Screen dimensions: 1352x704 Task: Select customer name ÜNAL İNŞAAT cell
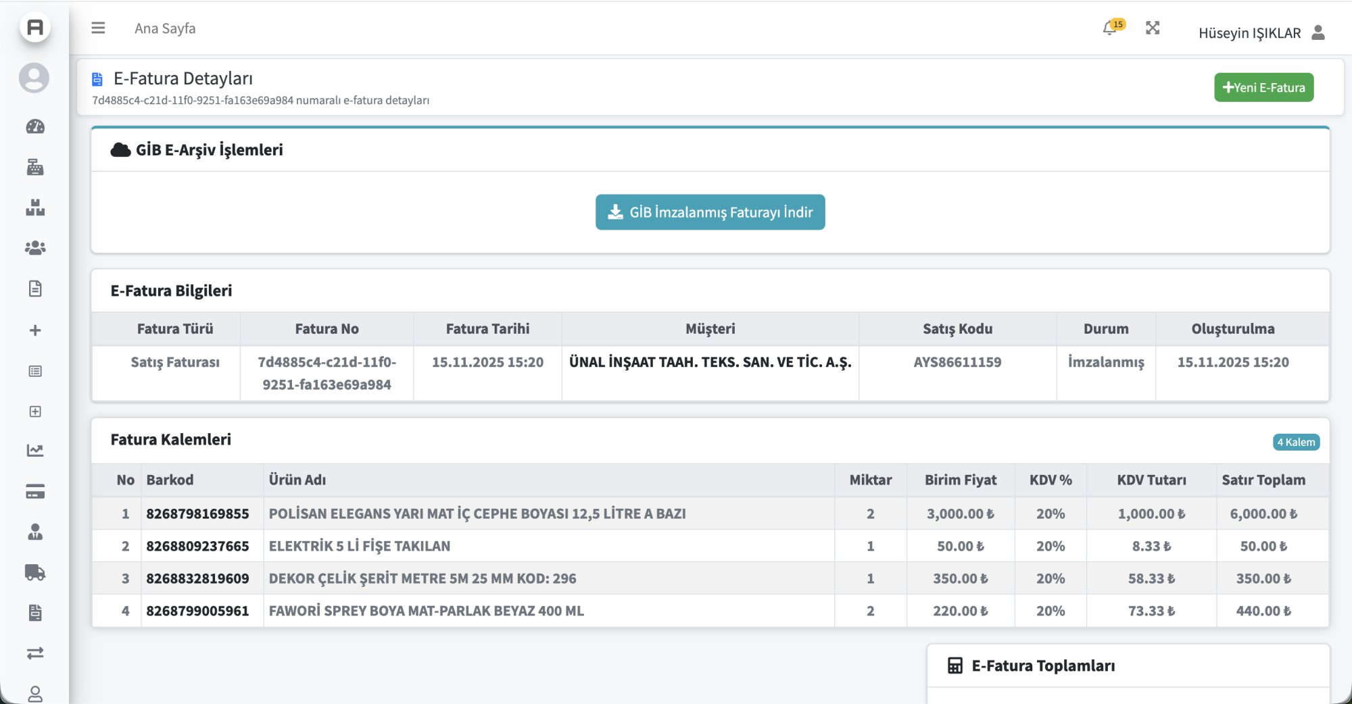pos(710,363)
